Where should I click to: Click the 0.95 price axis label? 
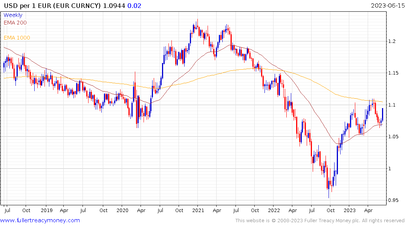393,200
